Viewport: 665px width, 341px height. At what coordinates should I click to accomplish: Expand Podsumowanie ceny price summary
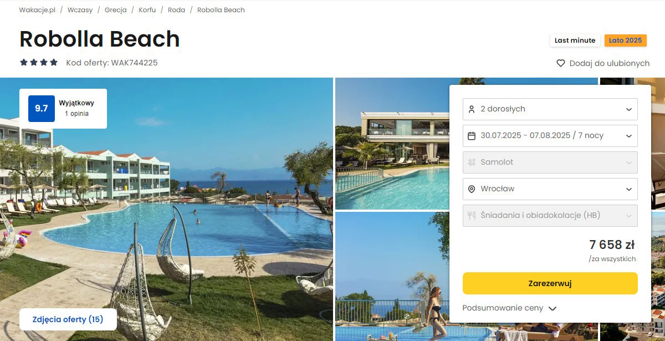(x=509, y=308)
